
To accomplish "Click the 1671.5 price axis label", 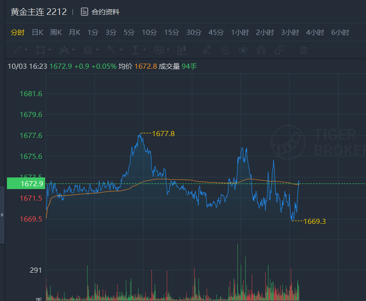I will pyautogui.click(x=31, y=198).
